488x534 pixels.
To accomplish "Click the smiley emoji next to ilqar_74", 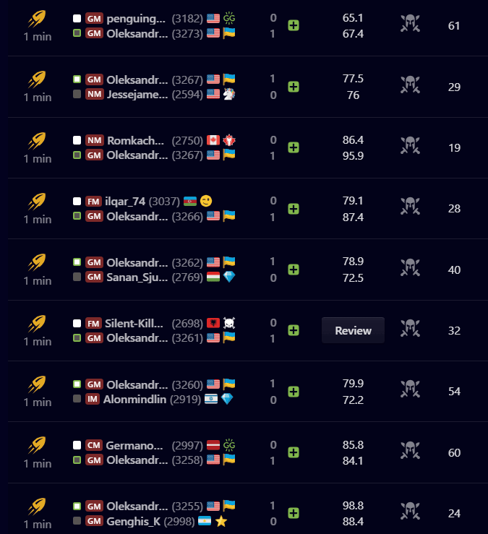I will (206, 201).
